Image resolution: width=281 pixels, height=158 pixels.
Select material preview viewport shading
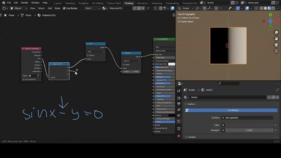pos(269,8)
